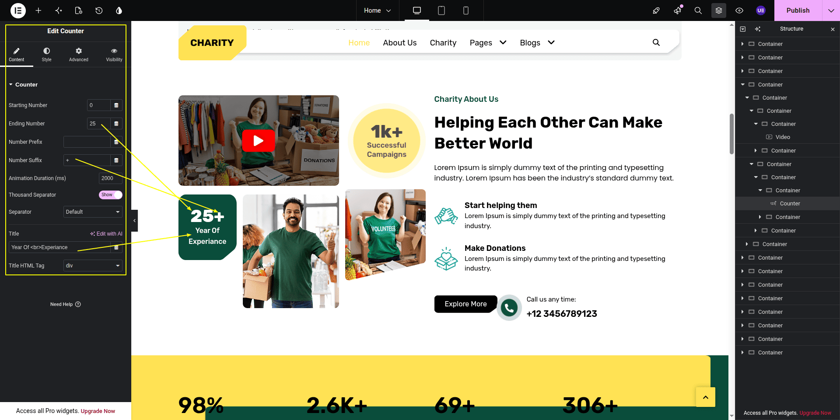Switch to tablet device view
840x420 pixels.
coord(441,10)
